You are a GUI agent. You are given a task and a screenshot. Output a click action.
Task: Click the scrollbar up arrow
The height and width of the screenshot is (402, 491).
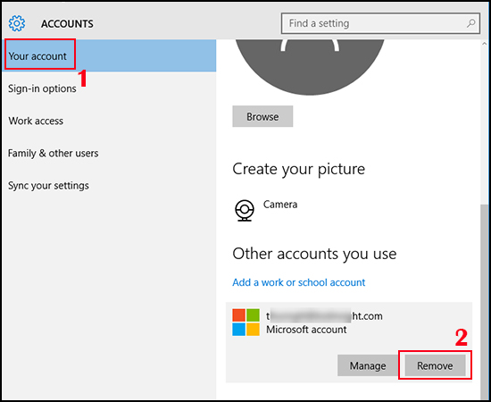[x=485, y=44]
